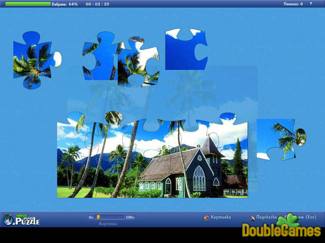Click the picture transparency slider handle

(x=99, y=217)
